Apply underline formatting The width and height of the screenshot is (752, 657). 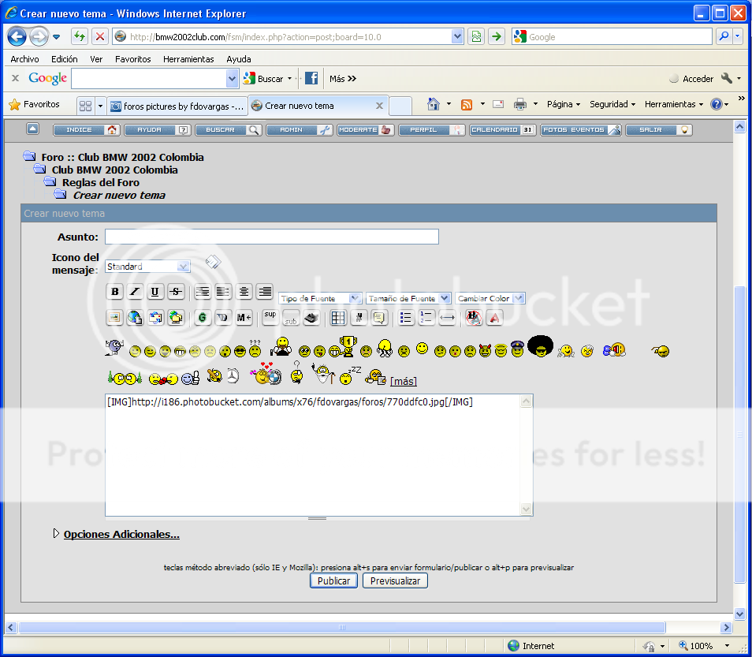coord(155,292)
